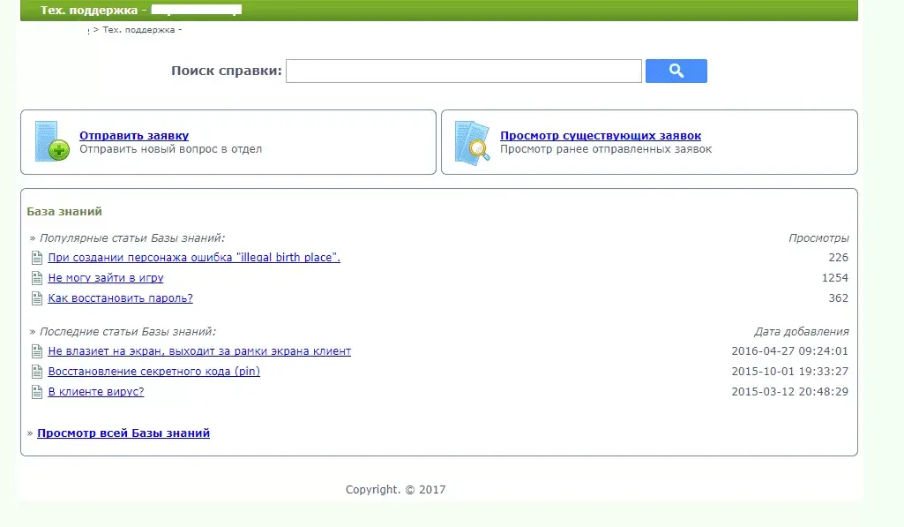Image resolution: width=904 pixels, height=527 pixels.
Task: Click the green header title "Тех. поддержка"
Action: click(x=89, y=10)
